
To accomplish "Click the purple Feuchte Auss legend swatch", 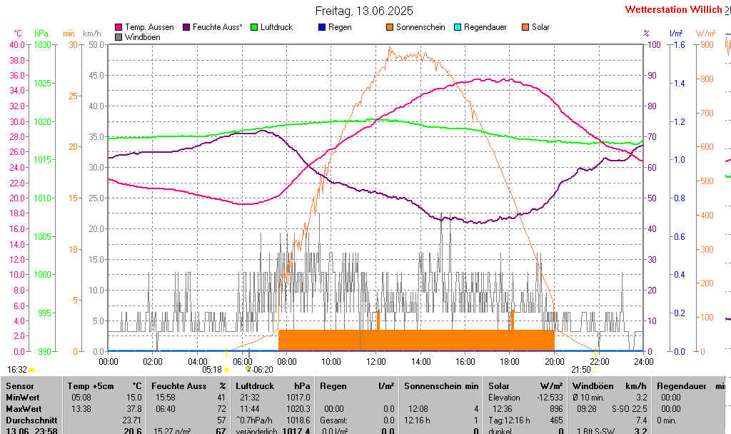I will [x=186, y=28].
